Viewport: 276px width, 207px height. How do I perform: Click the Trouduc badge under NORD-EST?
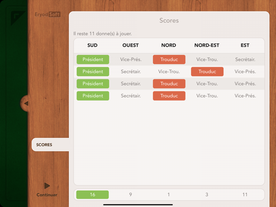click(207, 71)
